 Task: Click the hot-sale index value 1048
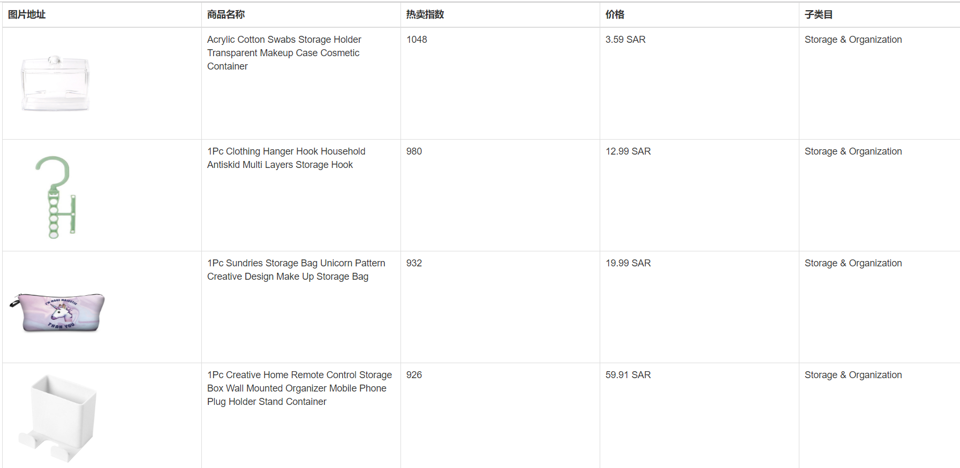(417, 40)
